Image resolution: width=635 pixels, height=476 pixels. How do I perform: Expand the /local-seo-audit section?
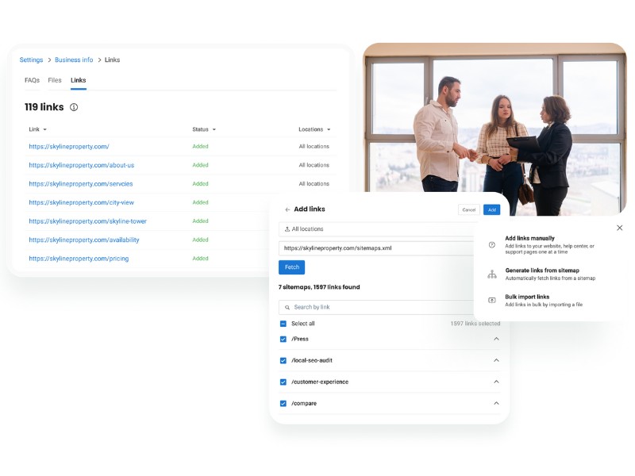496,360
